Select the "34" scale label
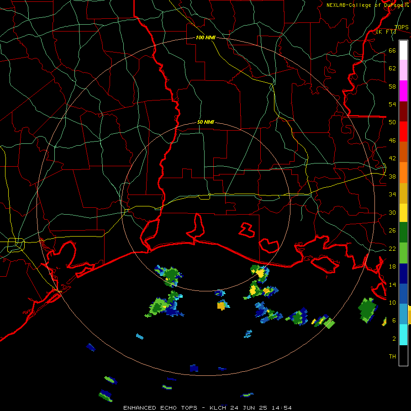 pyautogui.click(x=392, y=195)
